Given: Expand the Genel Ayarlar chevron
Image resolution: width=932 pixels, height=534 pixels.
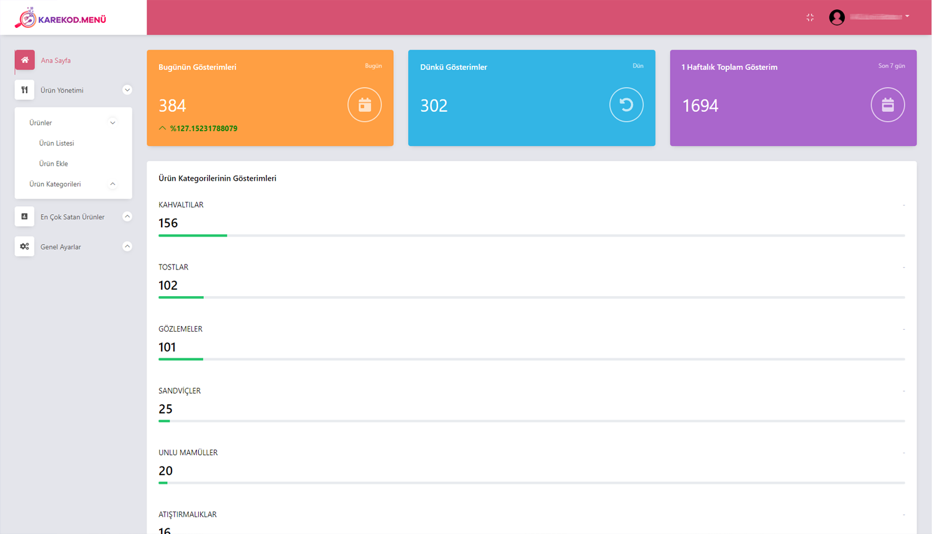Looking at the screenshot, I should (x=127, y=247).
